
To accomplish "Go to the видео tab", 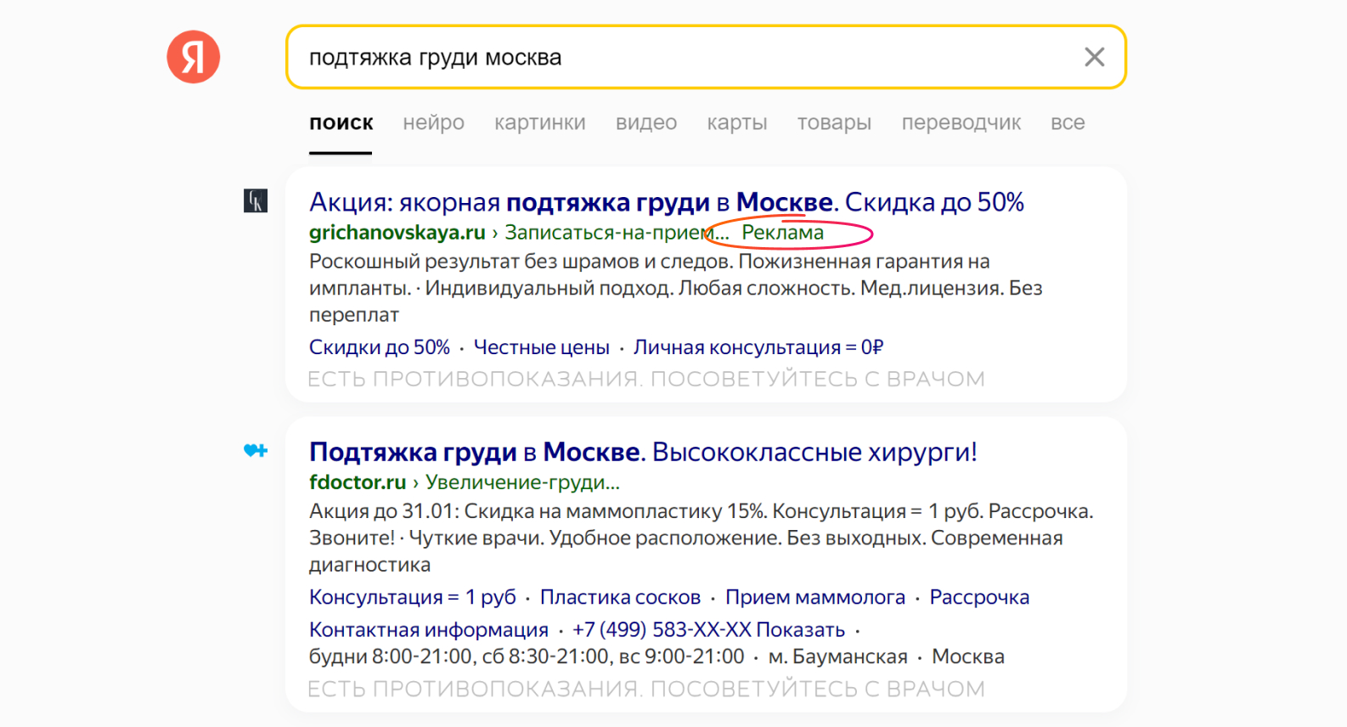I will (645, 123).
